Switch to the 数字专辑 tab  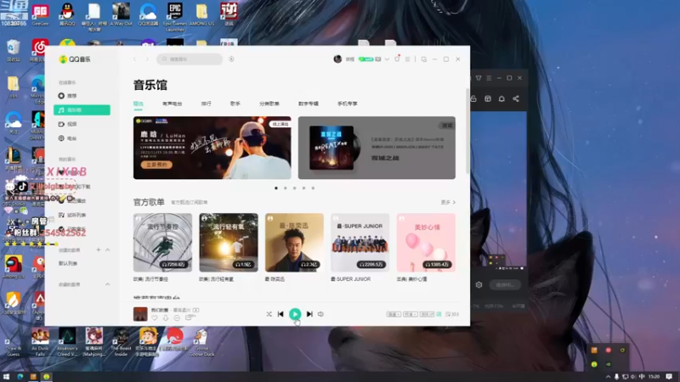click(309, 104)
